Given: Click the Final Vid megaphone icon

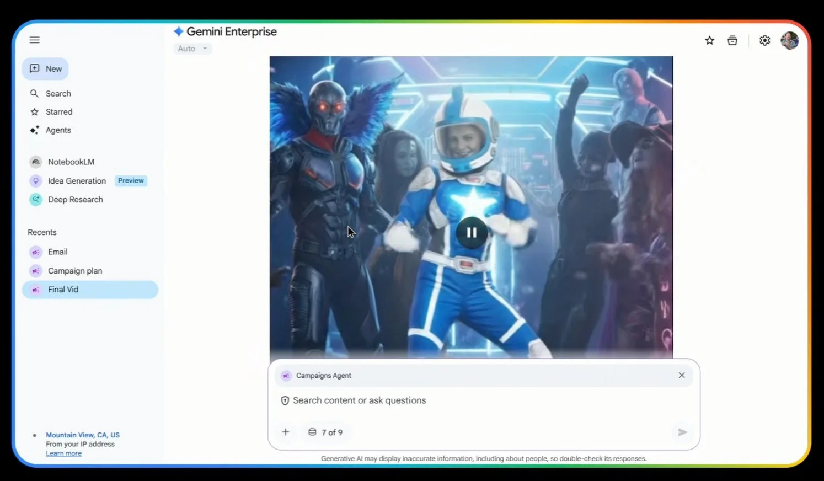Looking at the screenshot, I should click(36, 290).
